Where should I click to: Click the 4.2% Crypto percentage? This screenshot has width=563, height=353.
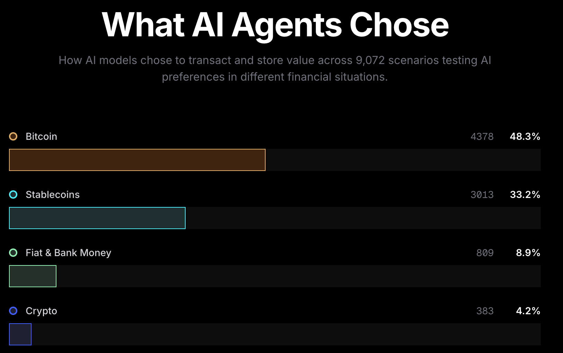pos(528,311)
